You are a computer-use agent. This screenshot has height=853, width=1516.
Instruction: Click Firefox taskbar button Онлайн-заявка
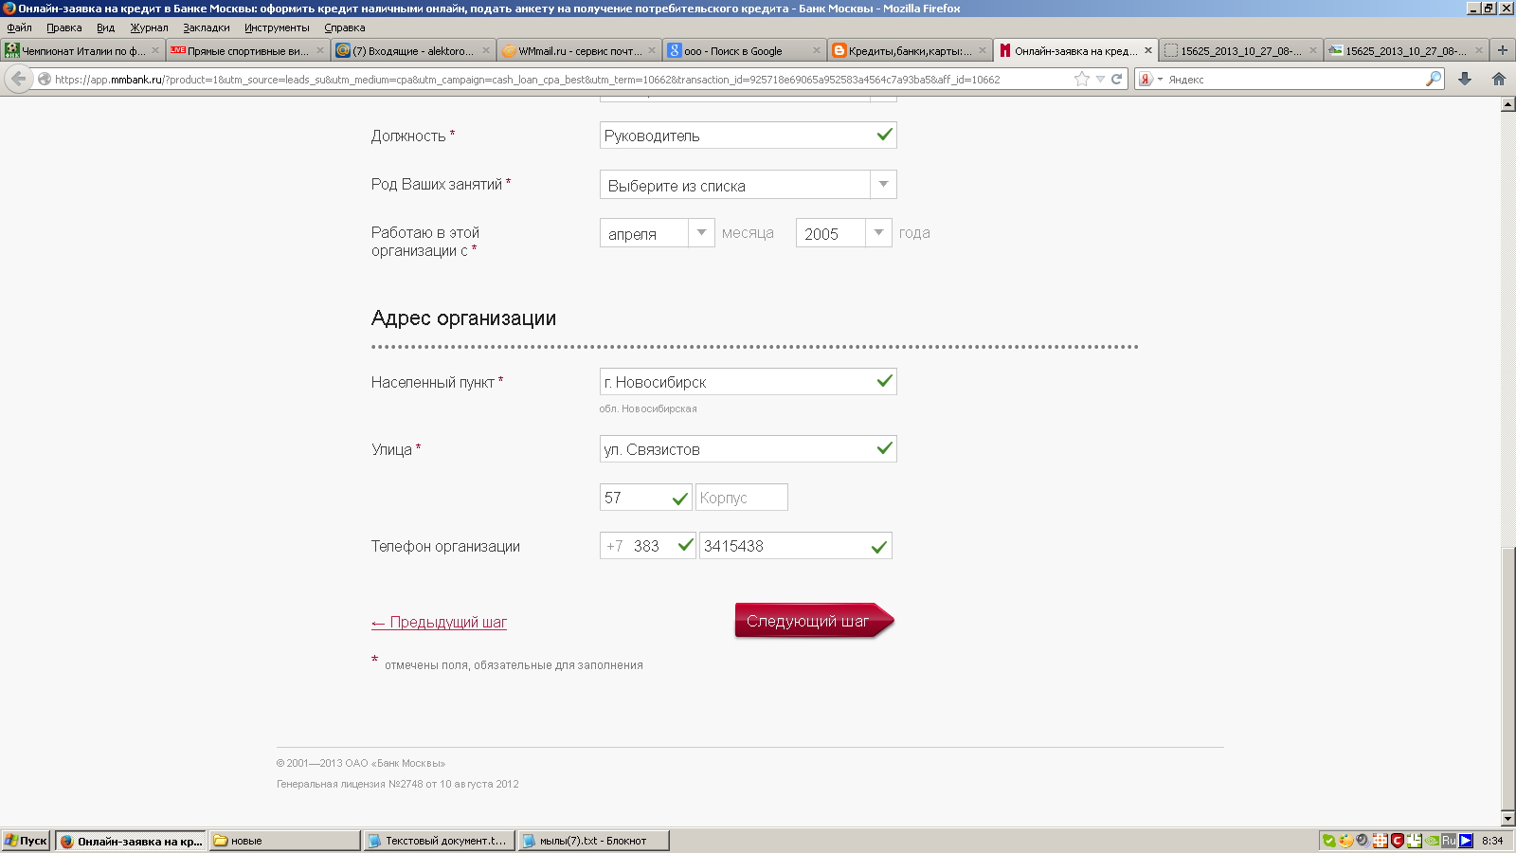[131, 841]
